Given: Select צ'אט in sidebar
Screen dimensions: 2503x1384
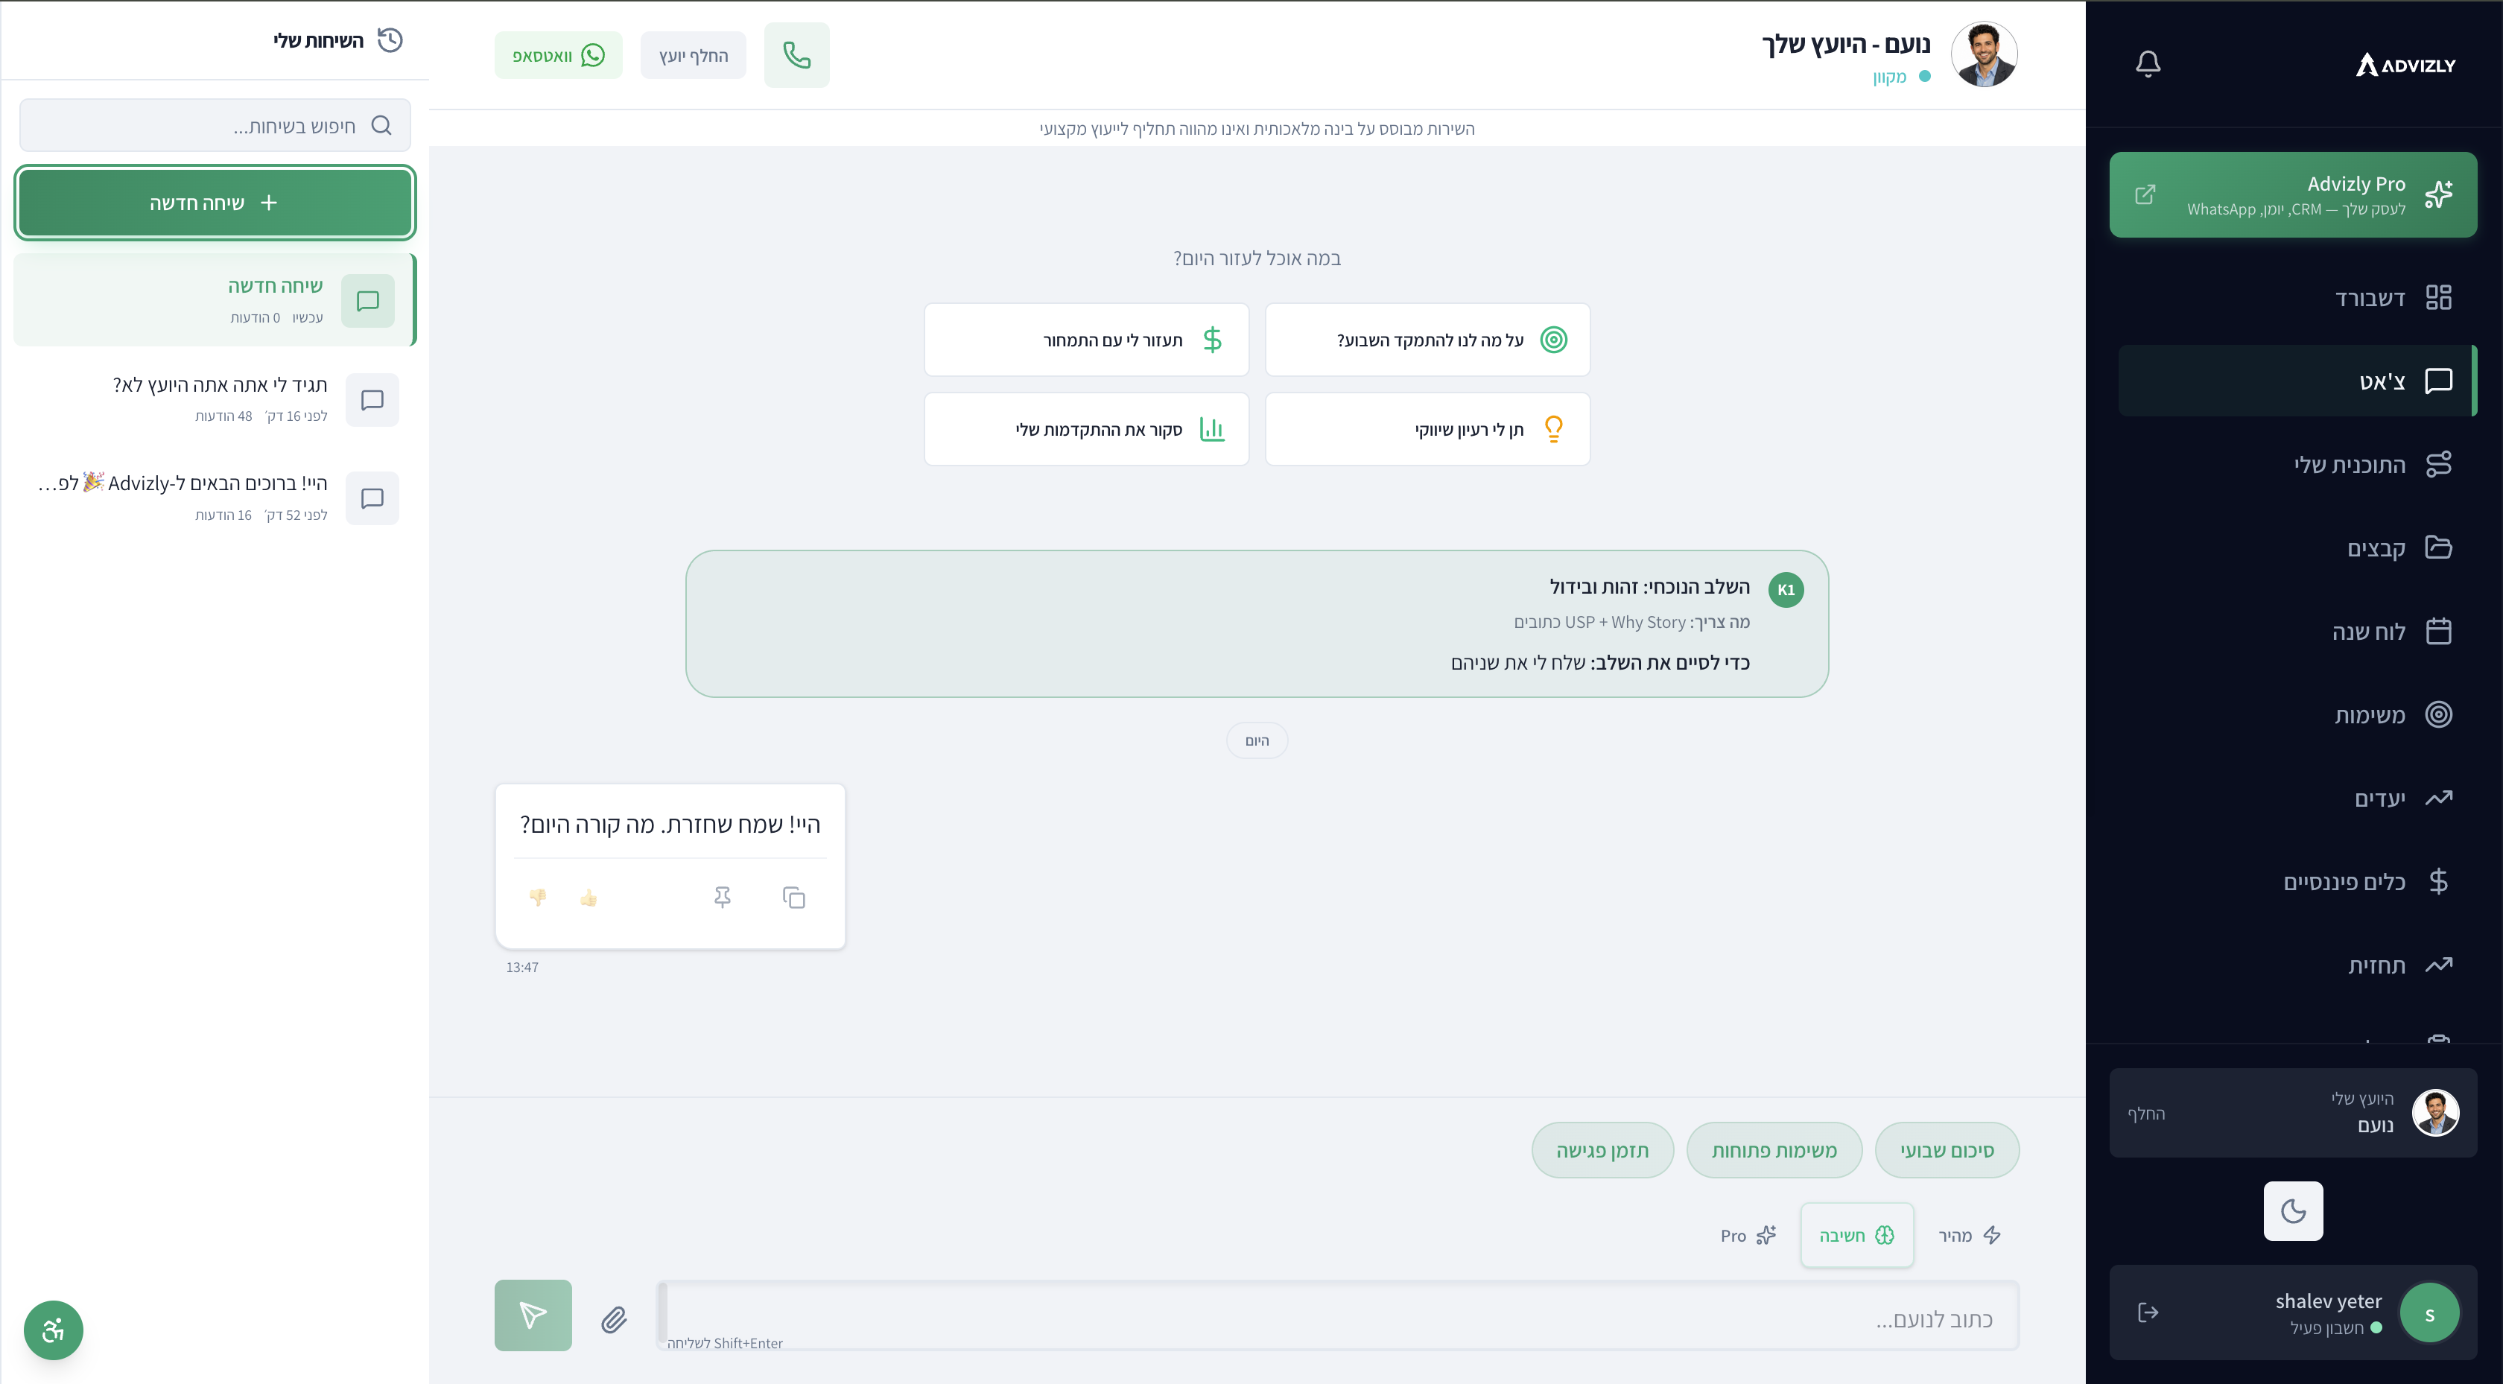Looking at the screenshot, I should (x=2297, y=381).
